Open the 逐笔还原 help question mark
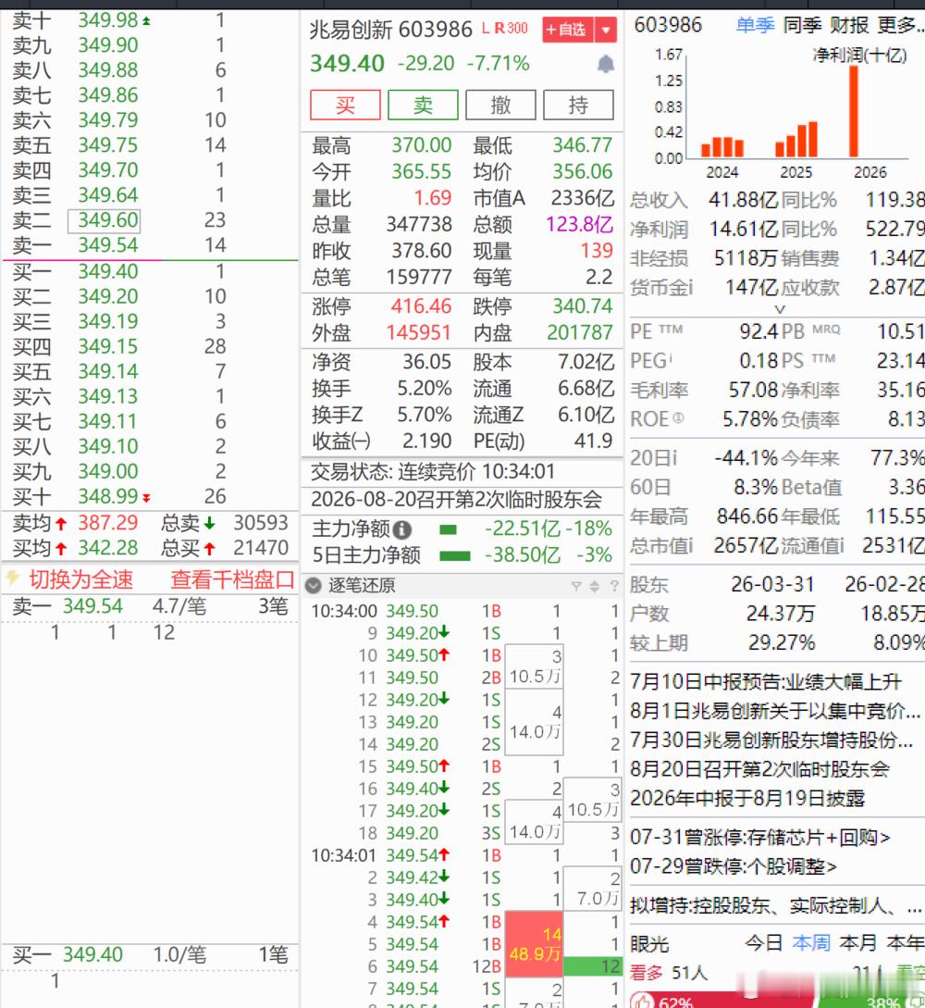 615,586
